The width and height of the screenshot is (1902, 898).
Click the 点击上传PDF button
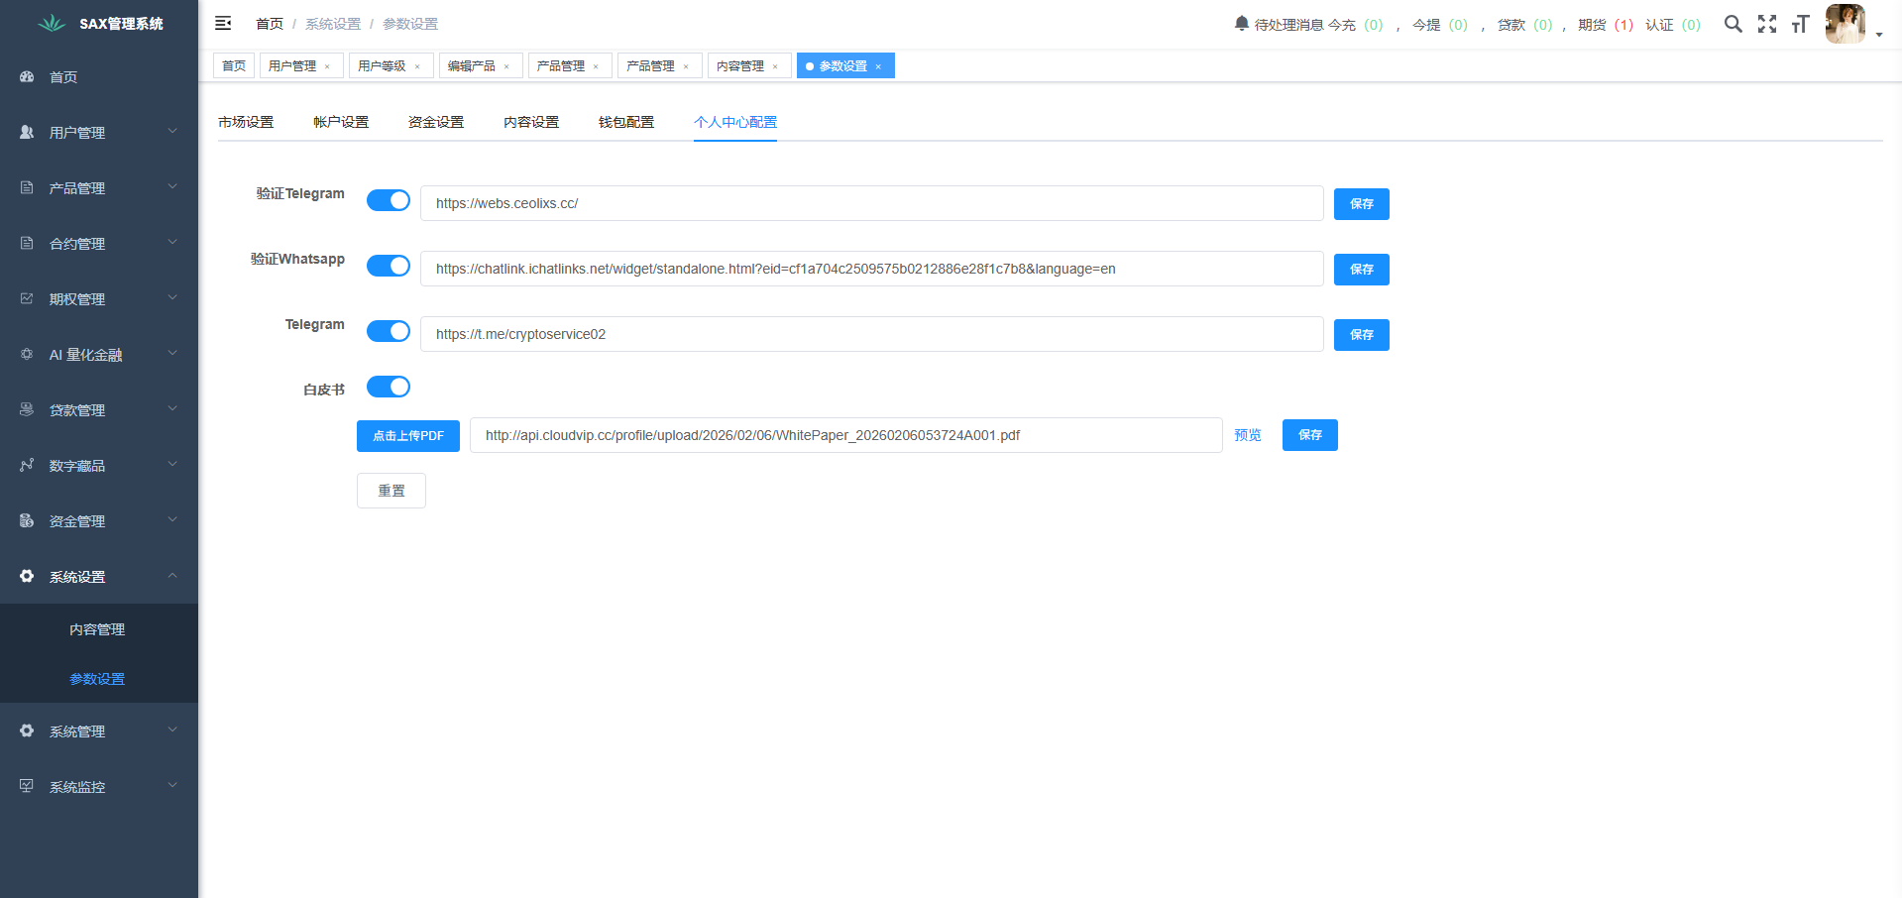(x=407, y=435)
